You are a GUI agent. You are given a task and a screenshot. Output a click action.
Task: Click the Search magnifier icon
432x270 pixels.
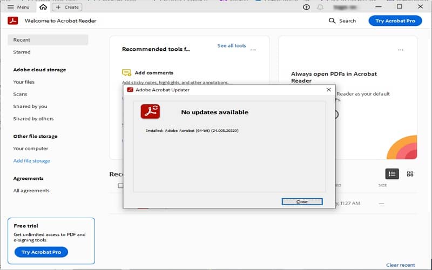pos(332,21)
